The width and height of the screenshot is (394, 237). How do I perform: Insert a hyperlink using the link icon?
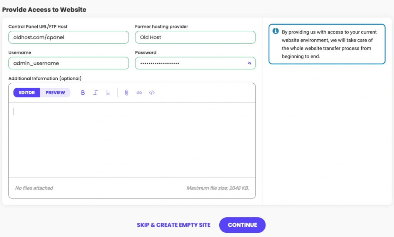click(139, 92)
